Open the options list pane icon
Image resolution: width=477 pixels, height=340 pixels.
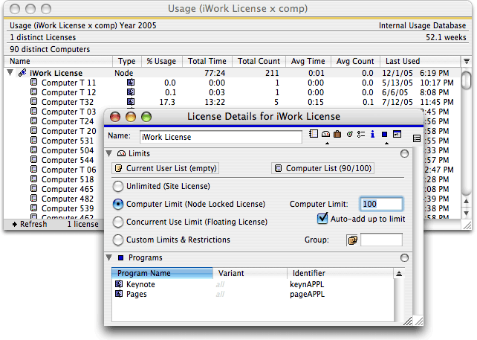click(x=361, y=134)
